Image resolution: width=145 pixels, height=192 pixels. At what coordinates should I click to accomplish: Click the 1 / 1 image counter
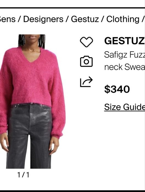pos(23,175)
